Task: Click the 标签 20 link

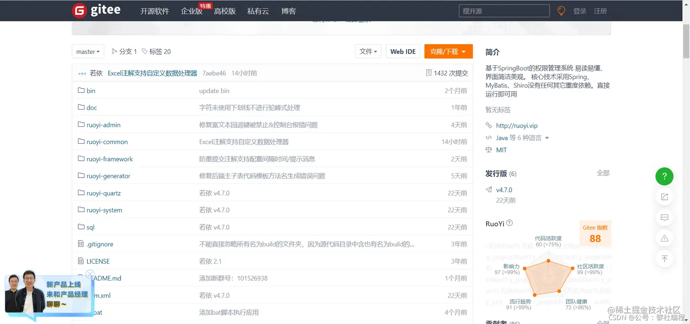Action: (160, 52)
